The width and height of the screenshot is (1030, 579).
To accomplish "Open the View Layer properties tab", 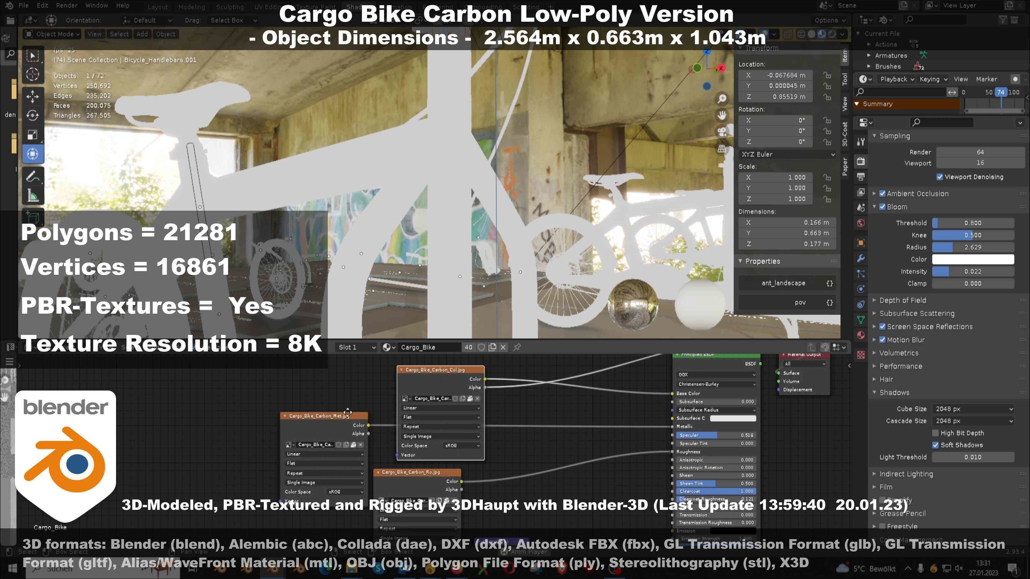I will [861, 192].
